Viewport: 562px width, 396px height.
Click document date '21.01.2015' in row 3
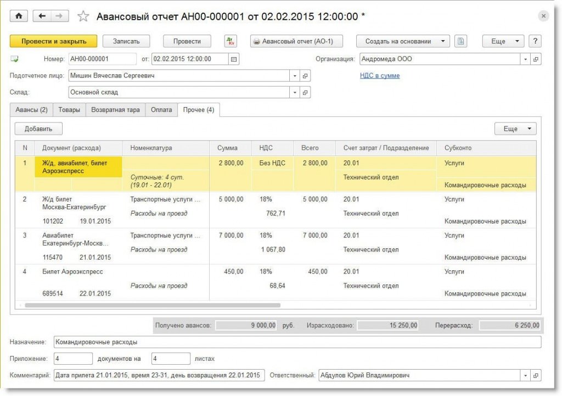pyautogui.click(x=95, y=258)
